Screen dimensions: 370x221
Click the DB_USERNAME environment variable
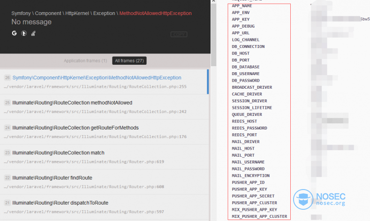(245, 74)
